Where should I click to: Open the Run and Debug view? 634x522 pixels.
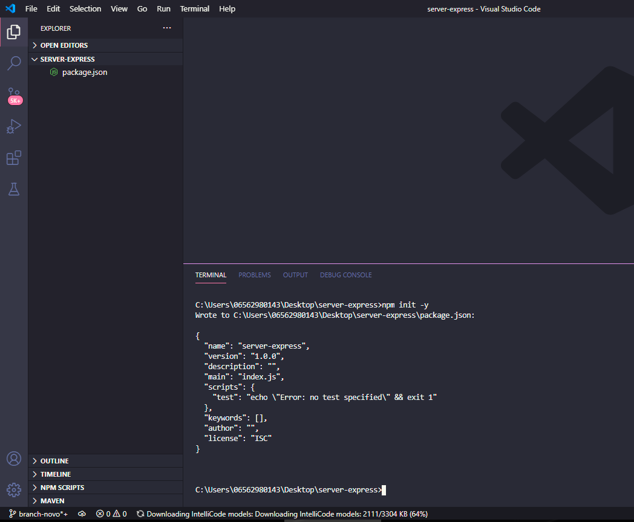click(x=14, y=126)
